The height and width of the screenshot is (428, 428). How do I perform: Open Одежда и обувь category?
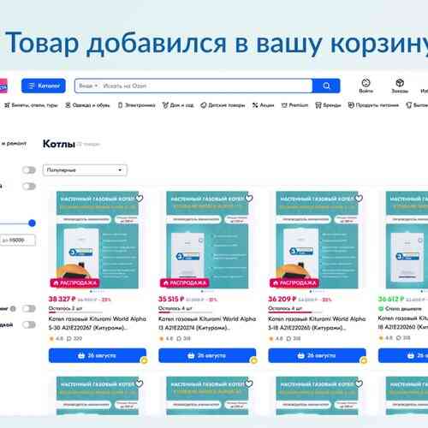pos(87,105)
